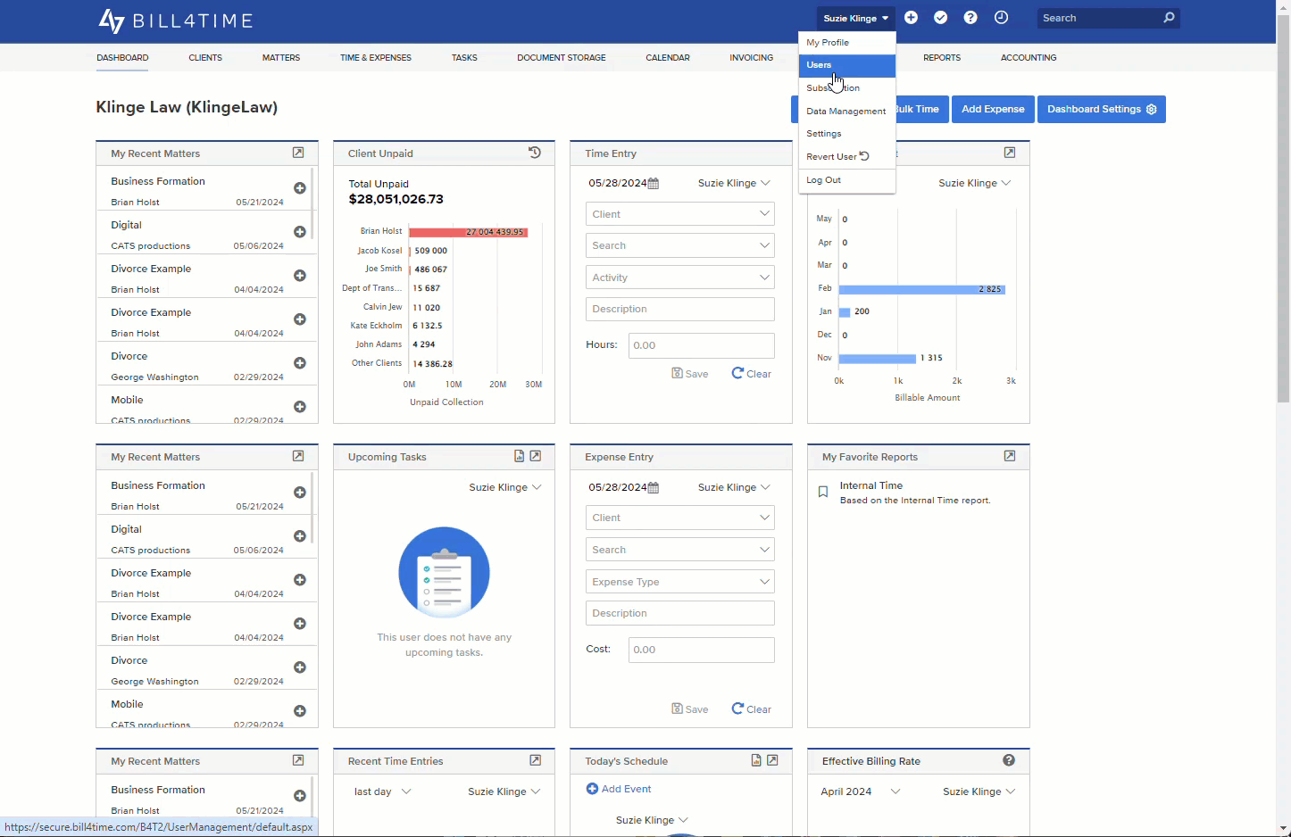Open Data Management from the account menu
The image size is (1291, 837).
pos(847,112)
